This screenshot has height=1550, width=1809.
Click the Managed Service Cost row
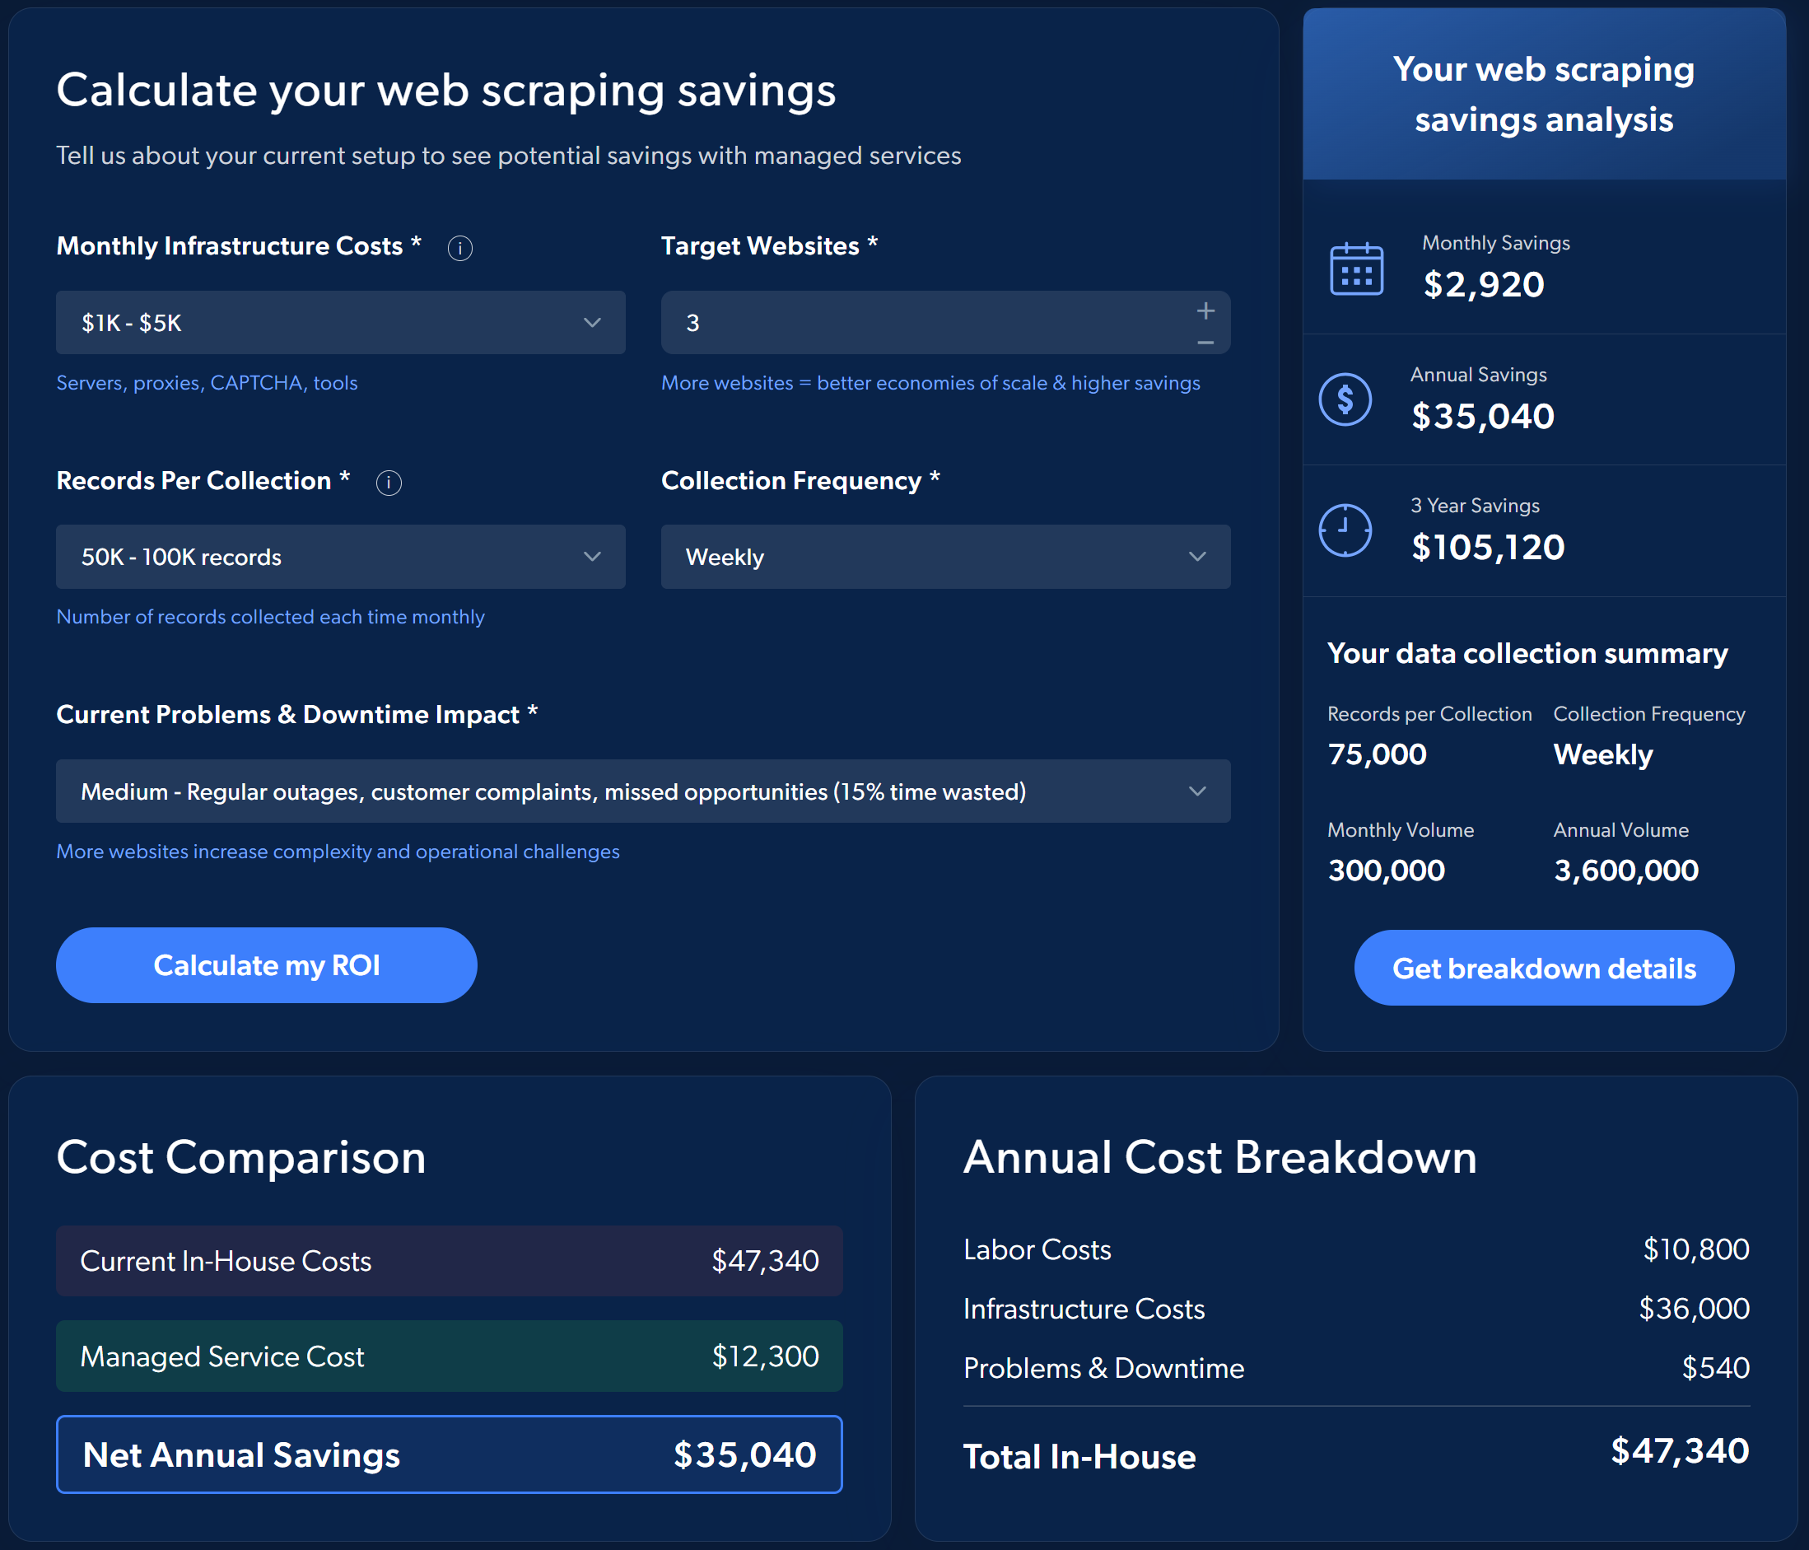(449, 1356)
